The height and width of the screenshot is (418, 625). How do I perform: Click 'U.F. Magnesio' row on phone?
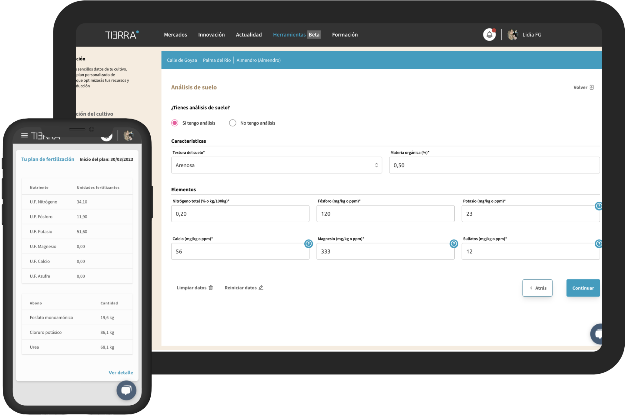tap(77, 247)
